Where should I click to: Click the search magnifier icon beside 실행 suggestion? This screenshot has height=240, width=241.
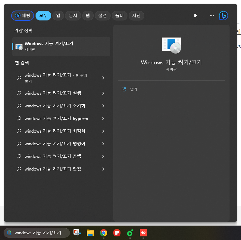pos(19,93)
